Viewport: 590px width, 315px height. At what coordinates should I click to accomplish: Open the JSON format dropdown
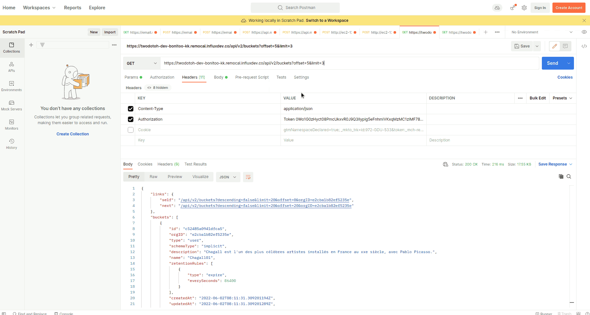point(228,177)
